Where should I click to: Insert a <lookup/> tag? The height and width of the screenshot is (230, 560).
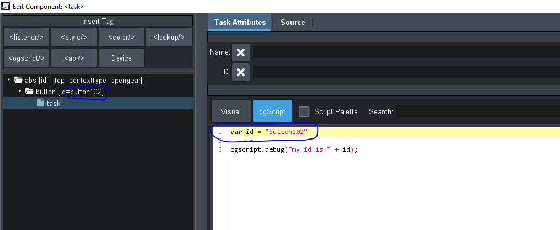point(169,37)
